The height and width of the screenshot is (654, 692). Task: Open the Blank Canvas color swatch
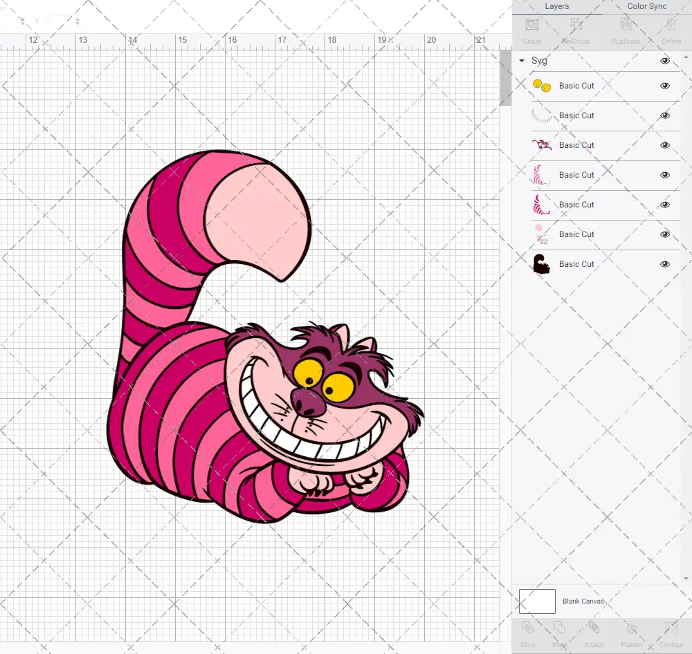(x=537, y=601)
